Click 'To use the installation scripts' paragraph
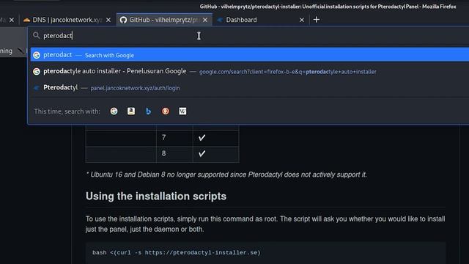 click(265, 224)
